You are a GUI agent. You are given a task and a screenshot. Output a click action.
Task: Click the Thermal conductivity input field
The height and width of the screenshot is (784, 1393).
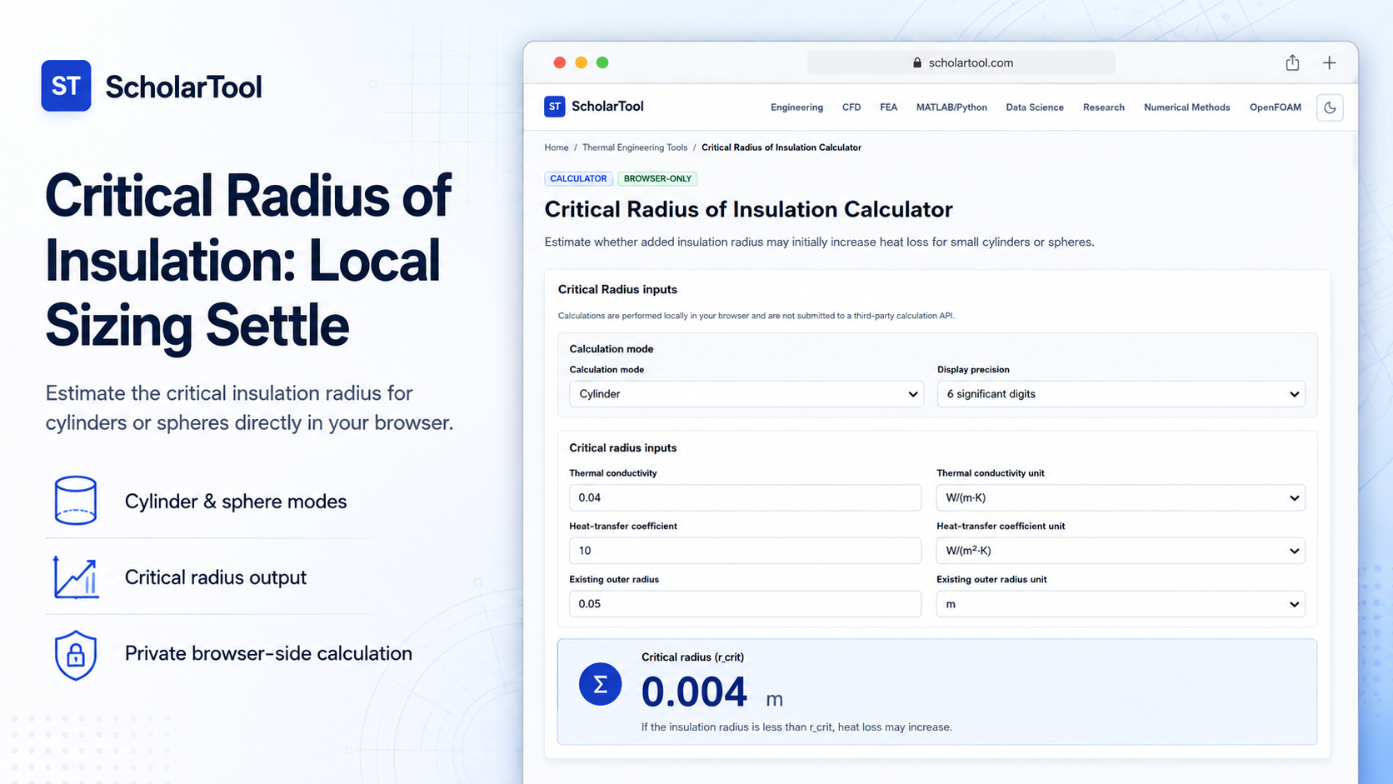pyautogui.click(x=745, y=497)
